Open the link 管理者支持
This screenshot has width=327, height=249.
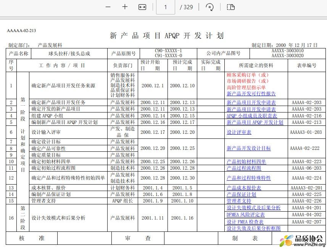[x=239, y=201]
